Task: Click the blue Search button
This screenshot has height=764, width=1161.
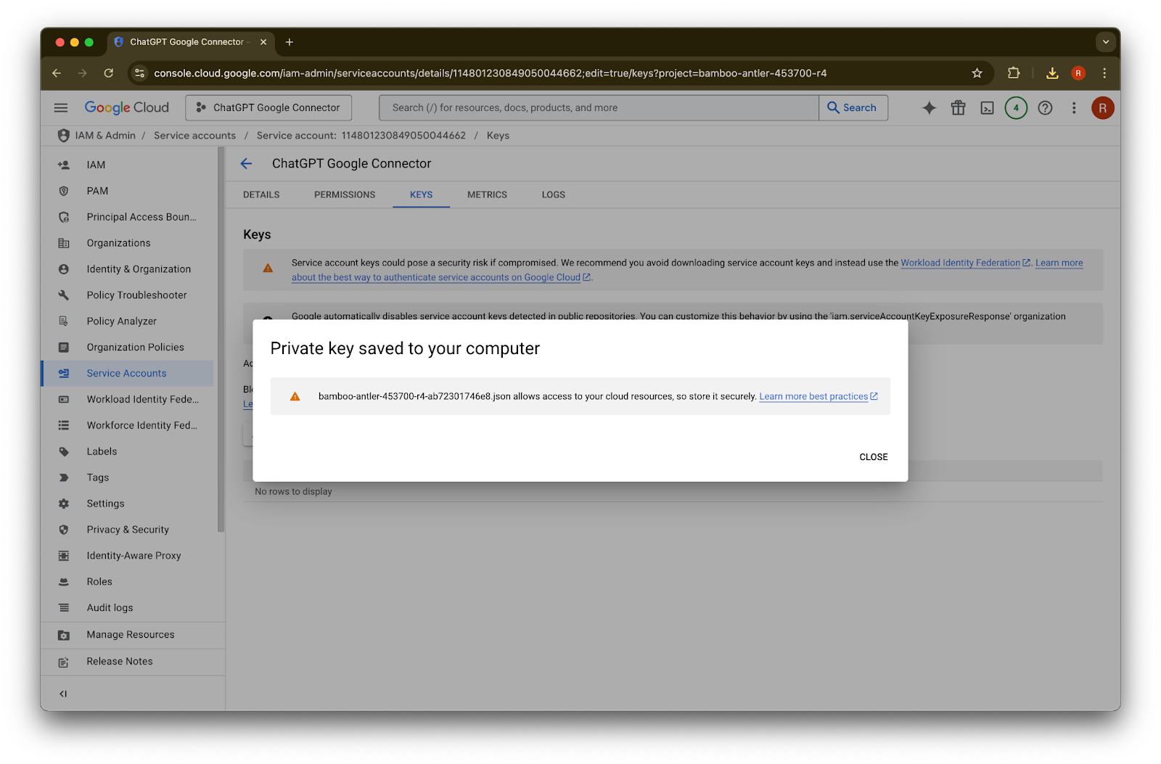Action: 853,108
